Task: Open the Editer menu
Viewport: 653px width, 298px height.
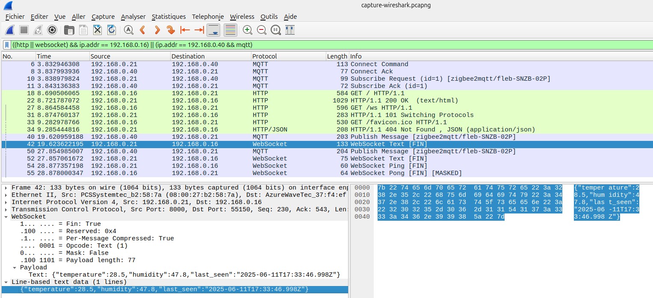Action: [39, 17]
